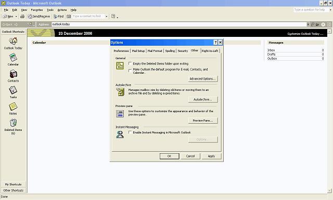
Task: Switch to the Mail Format tab
Action: pos(155,51)
